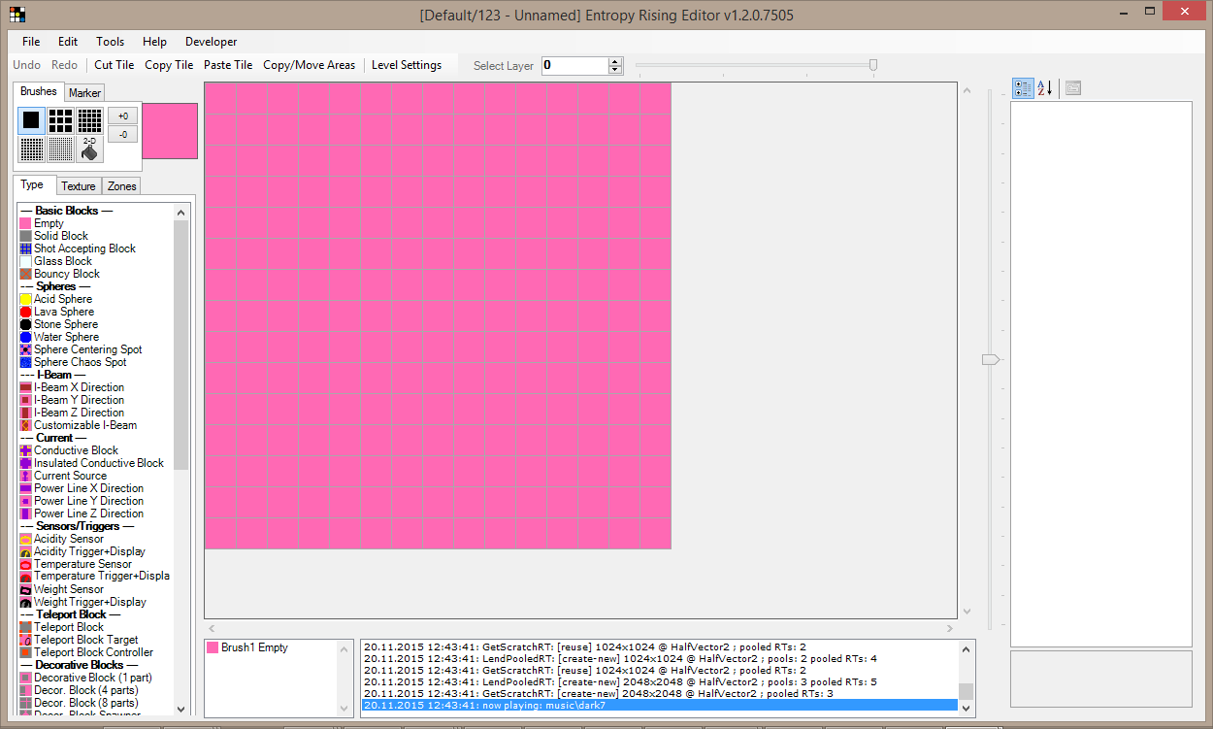Open the Edit menu
The height and width of the screenshot is (729, 1213).
[x=68, y=42]
